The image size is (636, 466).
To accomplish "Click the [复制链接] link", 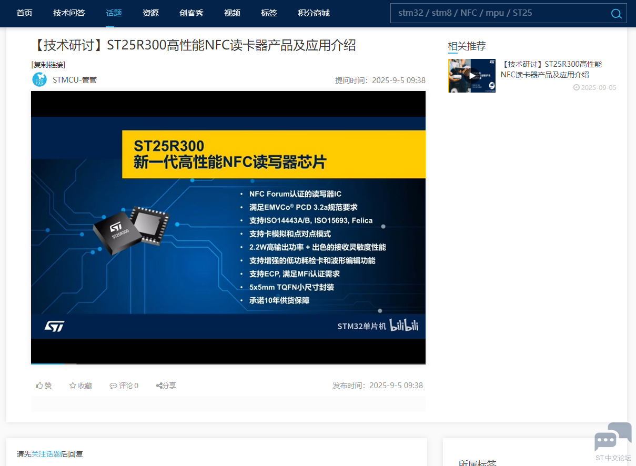I will pos(48,65).
